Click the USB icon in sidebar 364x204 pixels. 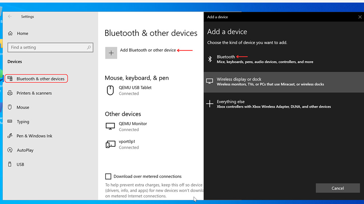pyautogui.click(x=10, y=164)
